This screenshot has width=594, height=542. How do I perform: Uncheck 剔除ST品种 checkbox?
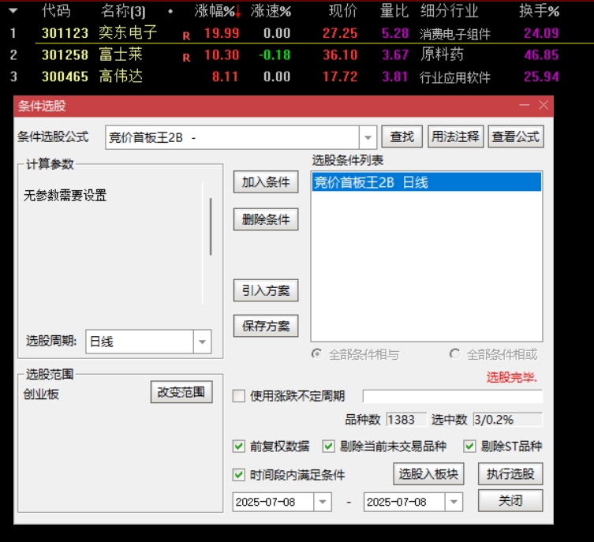click(469, 447)
